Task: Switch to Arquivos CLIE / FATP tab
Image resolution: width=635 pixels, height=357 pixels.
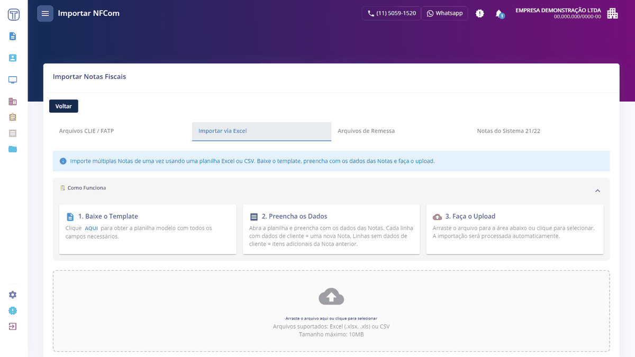Action: click(86, 131)
